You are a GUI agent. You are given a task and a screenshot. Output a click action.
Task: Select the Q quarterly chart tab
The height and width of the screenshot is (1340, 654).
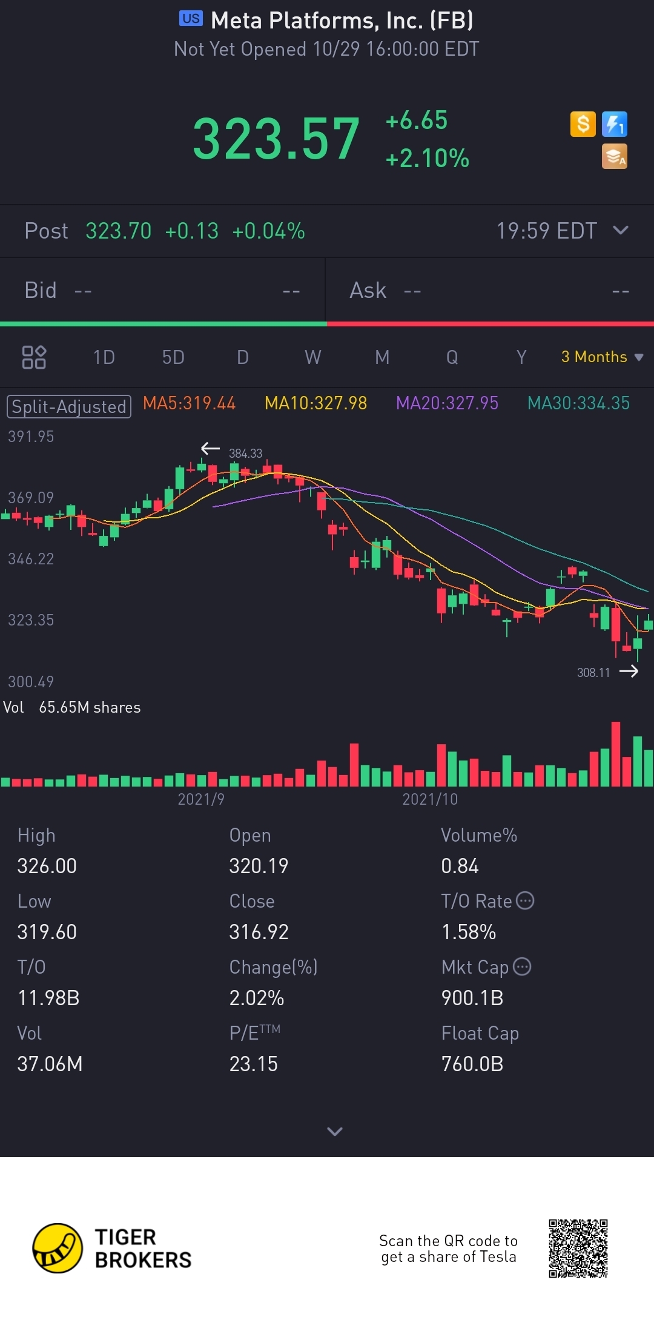click(452, 357)
